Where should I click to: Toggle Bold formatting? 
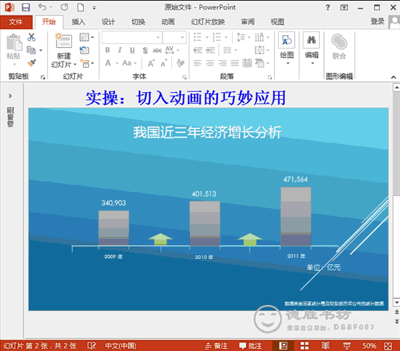107,50
